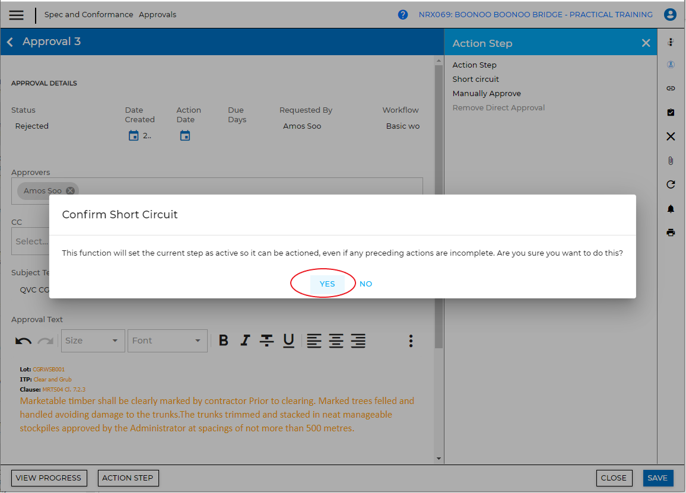The image size is (686, 493).
Task: Open the Font dropdown
Action: pyautogui.click(x=167, y=341)
